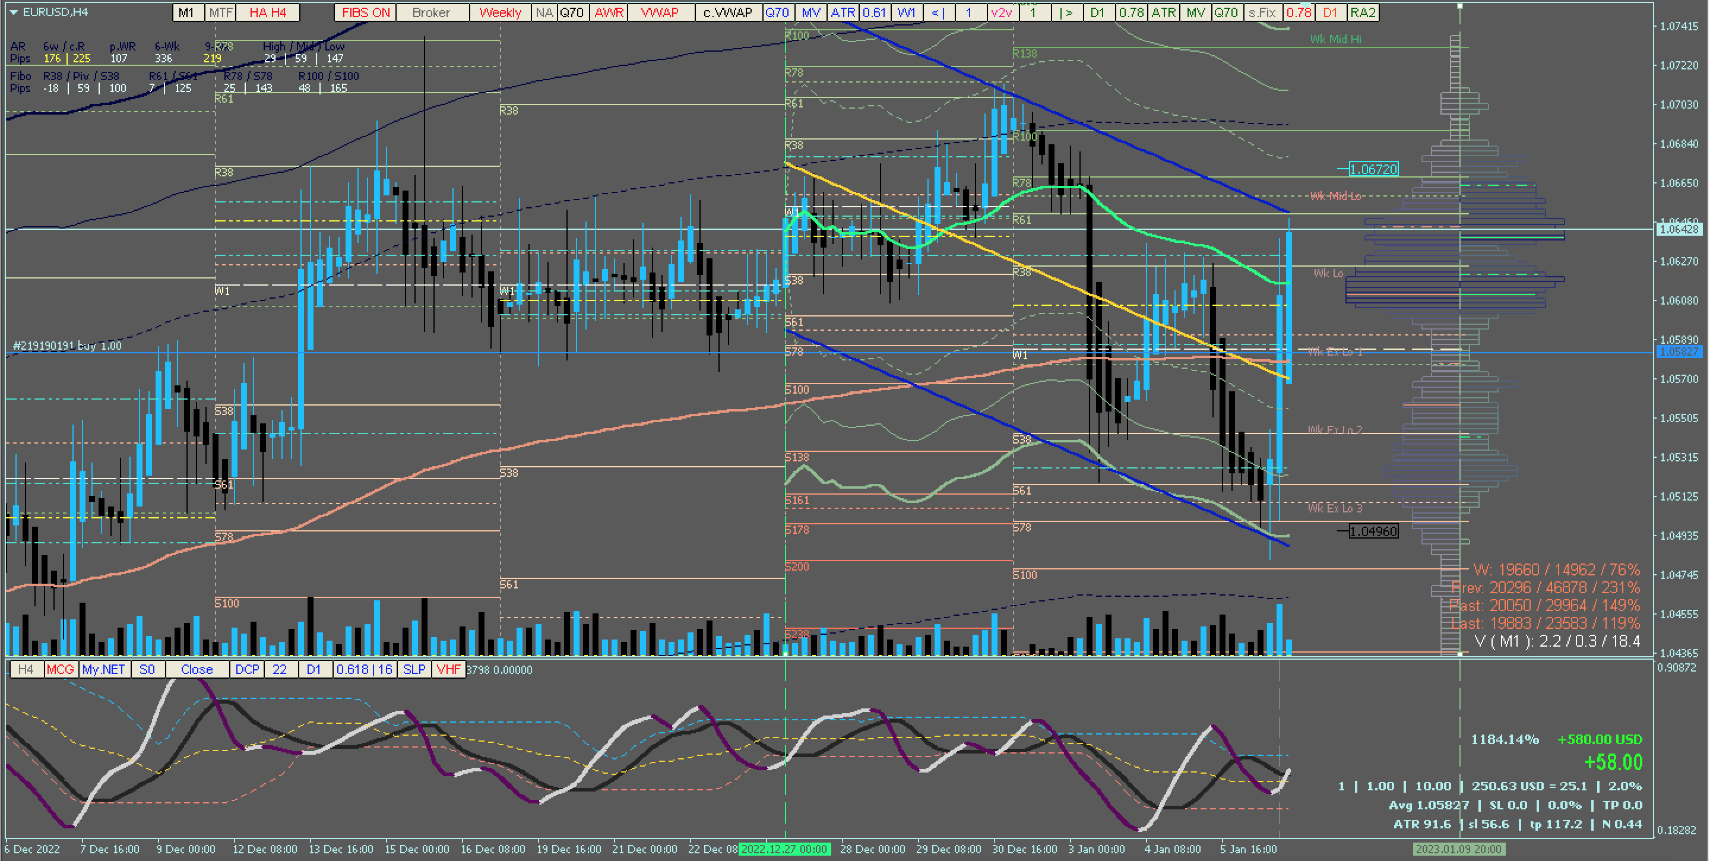Select the MTF timeframe button

[220, 12]
